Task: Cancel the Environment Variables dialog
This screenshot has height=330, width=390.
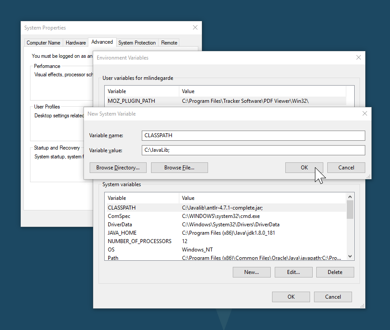Action: pos(333,296)
